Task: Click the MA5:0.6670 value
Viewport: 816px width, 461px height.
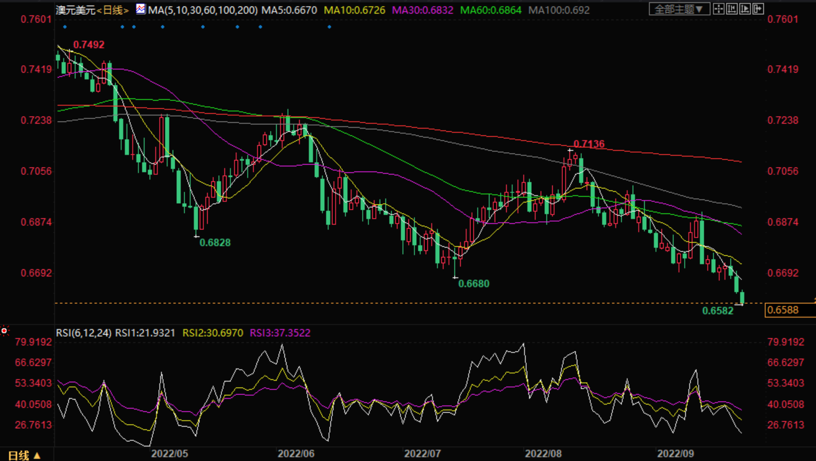Action: point(289,10)
